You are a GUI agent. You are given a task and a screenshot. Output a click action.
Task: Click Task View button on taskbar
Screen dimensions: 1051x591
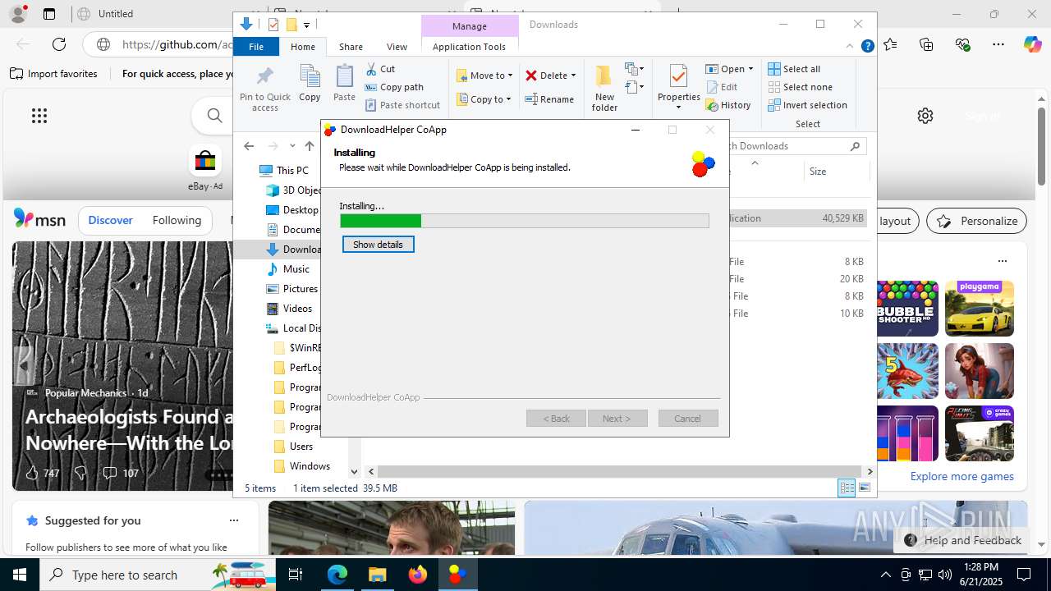pyautogui.click(x=296, y=574)
